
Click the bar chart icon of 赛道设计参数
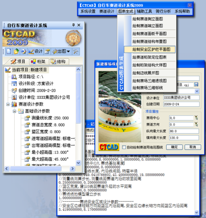coord(14,104)
